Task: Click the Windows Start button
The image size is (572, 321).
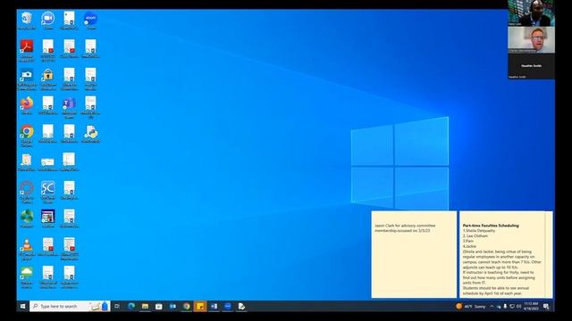Action: pyautogui.click(x=22, y=307)
